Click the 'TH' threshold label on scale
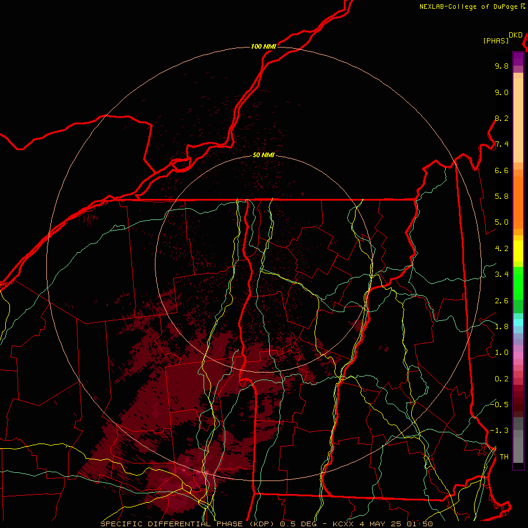 pyautogui.click(x=504, y=457)
